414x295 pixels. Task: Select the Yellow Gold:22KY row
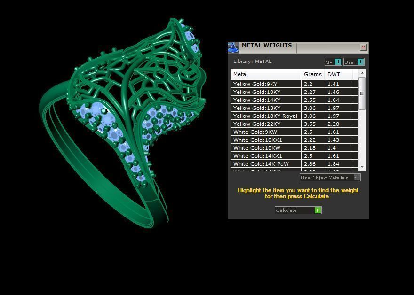click(x=294, y=124)
